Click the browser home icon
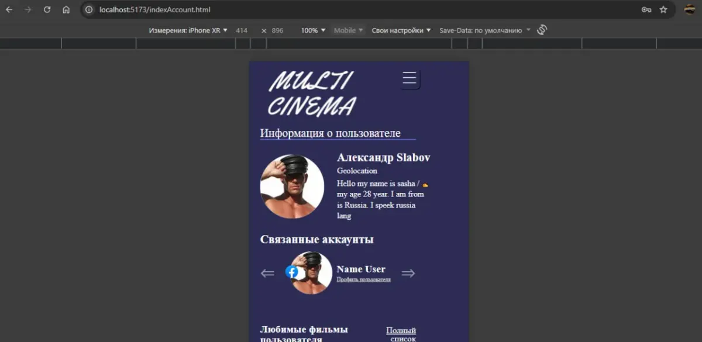This screenshot has width=702, height=342. tap(65, 10)
